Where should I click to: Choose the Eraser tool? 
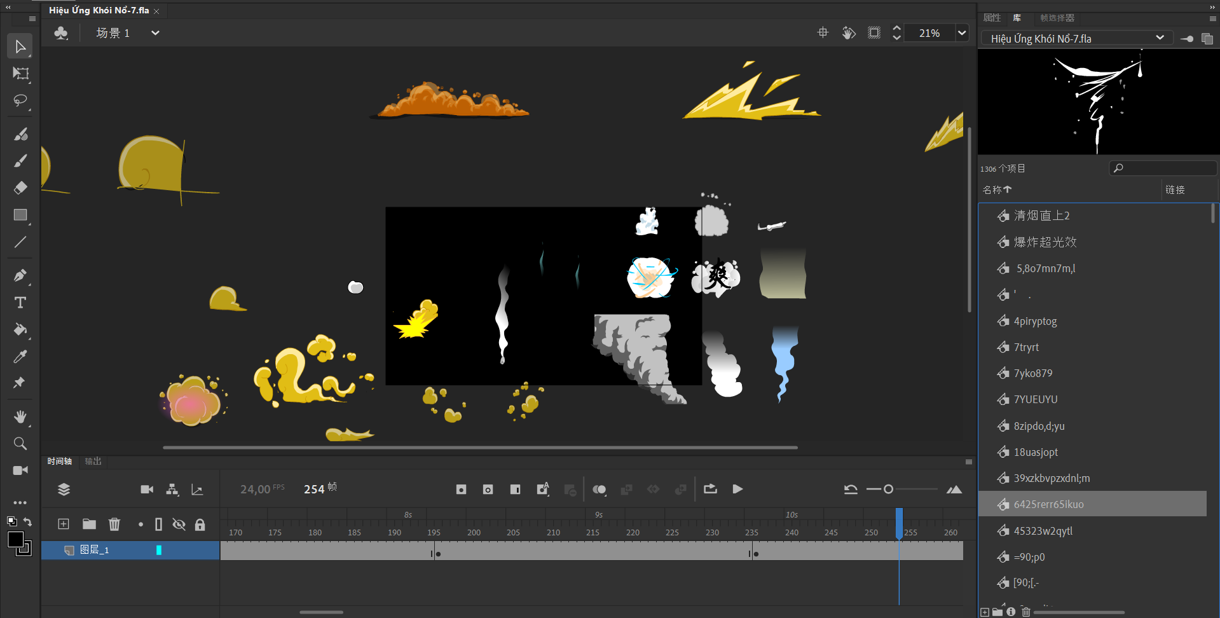[20, 188]
